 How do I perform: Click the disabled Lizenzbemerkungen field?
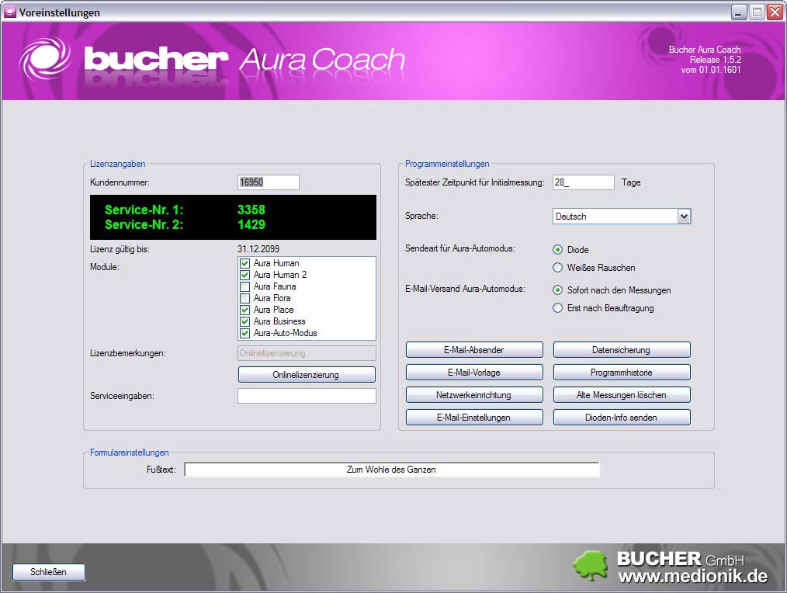click(307, 353)
